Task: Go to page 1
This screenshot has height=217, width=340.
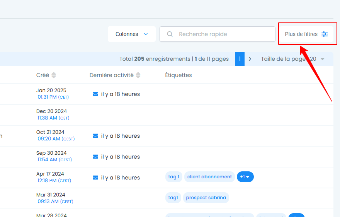Action: (240, 59)
